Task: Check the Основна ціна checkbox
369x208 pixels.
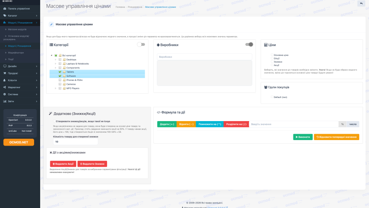Action: [x=272, y=55]
